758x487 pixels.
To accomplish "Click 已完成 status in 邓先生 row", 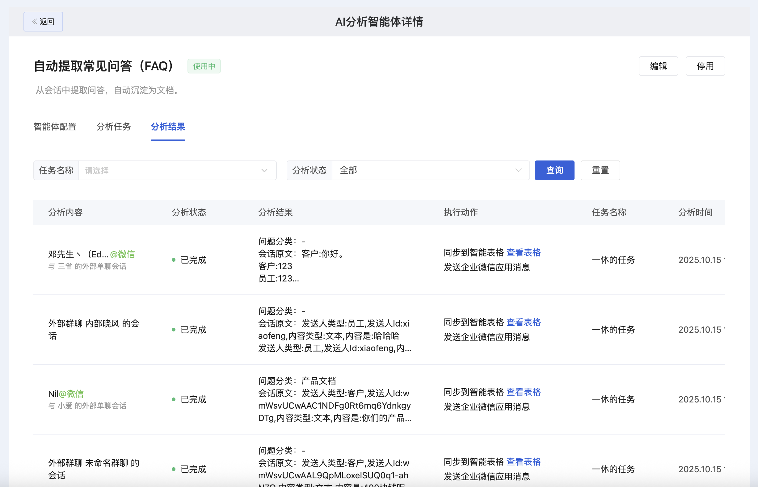I will pyautogui.click(x=189, y=260).
